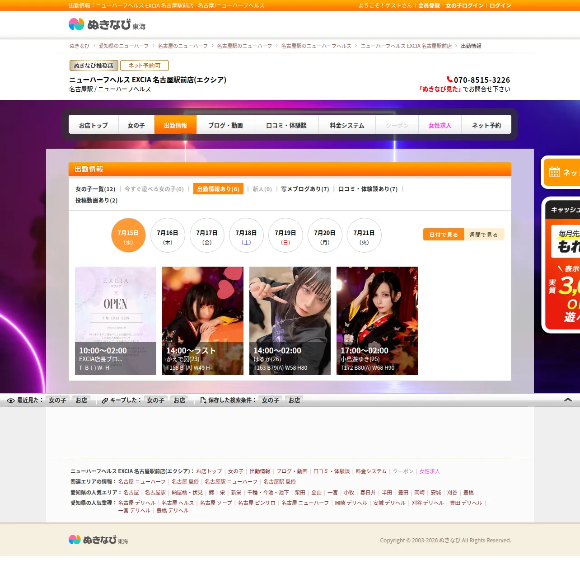Click footer area link 千種・今池・池下
Viewport: 580px width, 569px height.
pyautogui.click(x=268, y=493)
